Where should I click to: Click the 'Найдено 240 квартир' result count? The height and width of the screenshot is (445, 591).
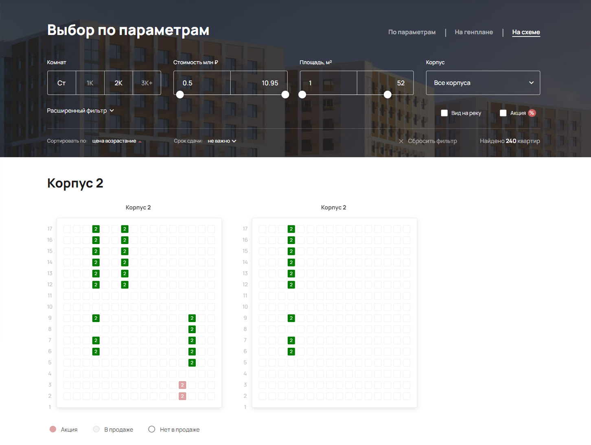click(x=510, y=141)
